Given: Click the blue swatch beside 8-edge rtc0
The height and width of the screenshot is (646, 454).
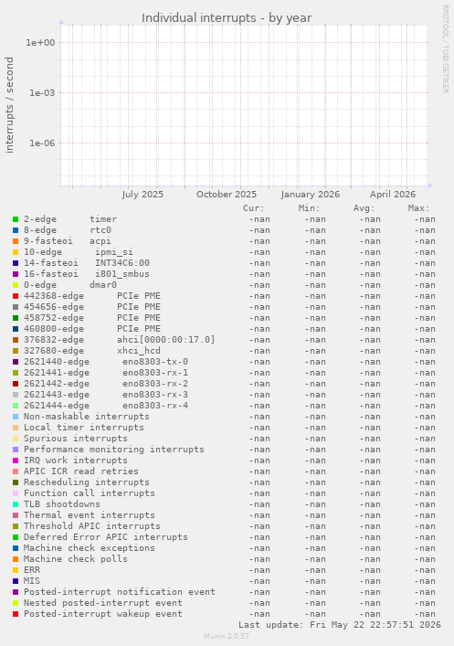Looking at the screenshot, I should coord(16,230).
